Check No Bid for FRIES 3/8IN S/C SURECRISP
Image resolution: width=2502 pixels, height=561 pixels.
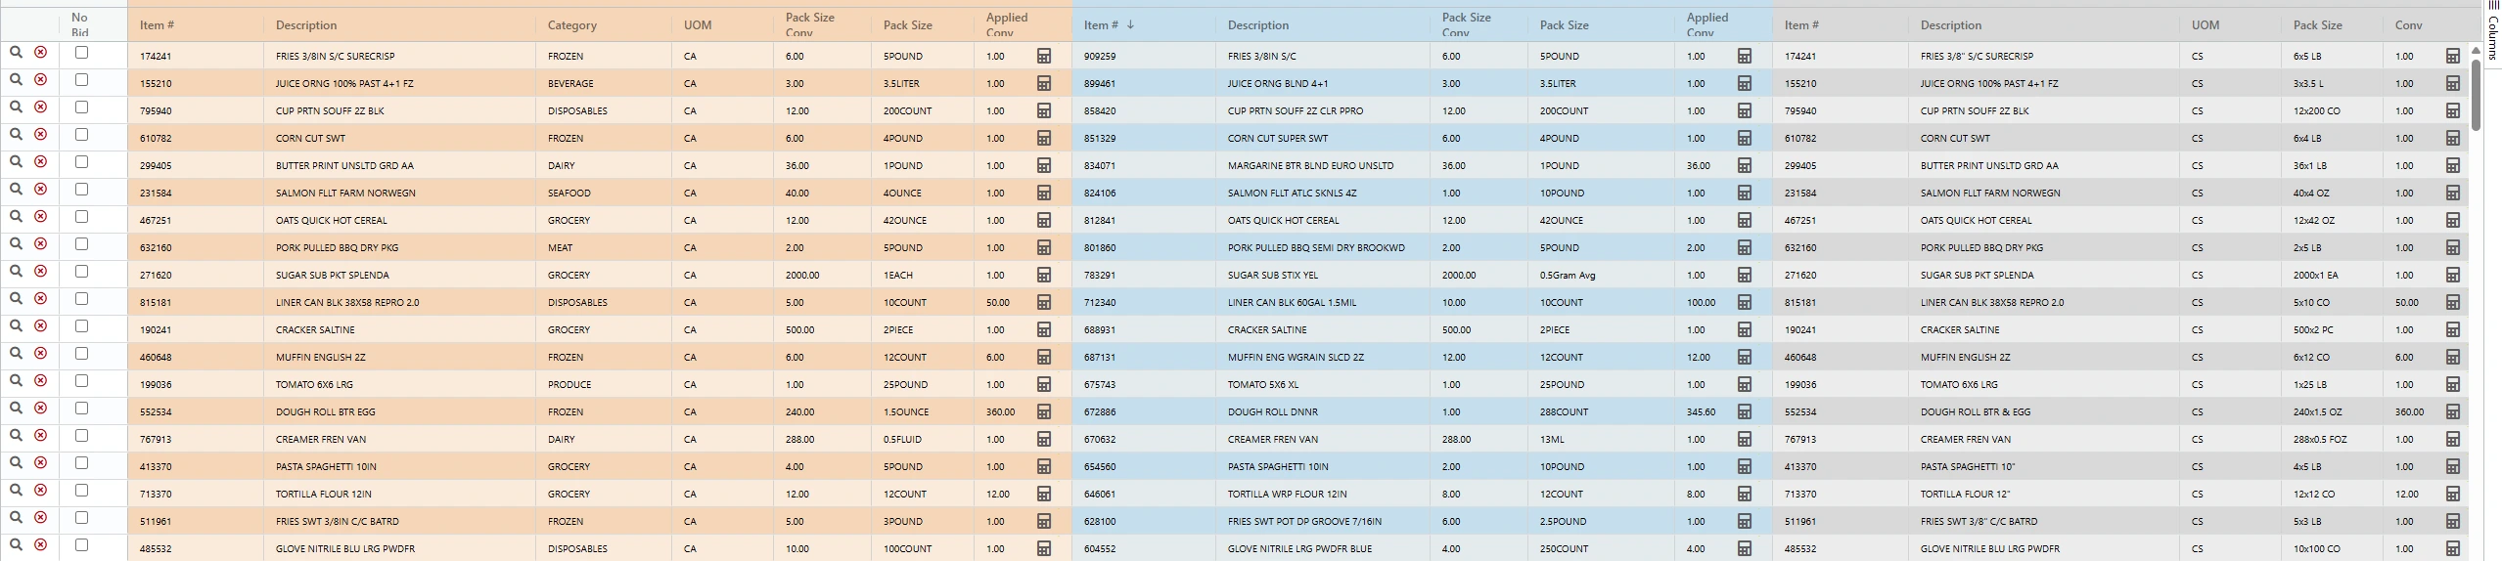(81, 52)
